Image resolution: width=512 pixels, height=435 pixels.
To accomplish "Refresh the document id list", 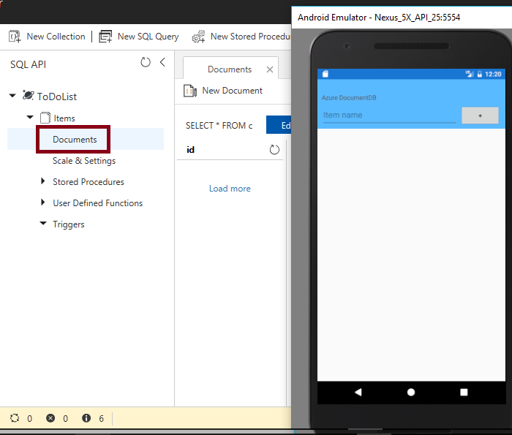I will (274, 150).
